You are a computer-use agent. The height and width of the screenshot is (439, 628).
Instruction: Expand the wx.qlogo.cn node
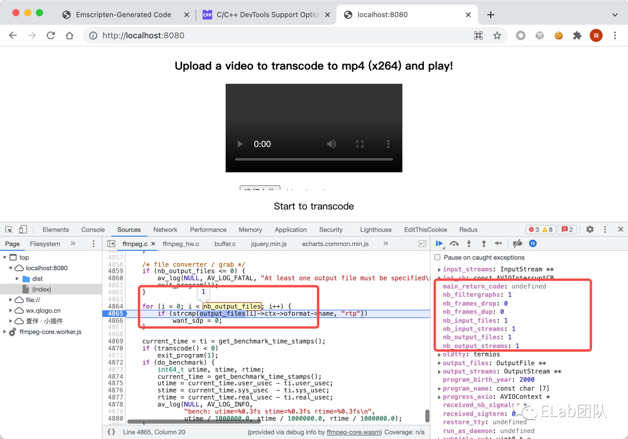coord(11,310)
